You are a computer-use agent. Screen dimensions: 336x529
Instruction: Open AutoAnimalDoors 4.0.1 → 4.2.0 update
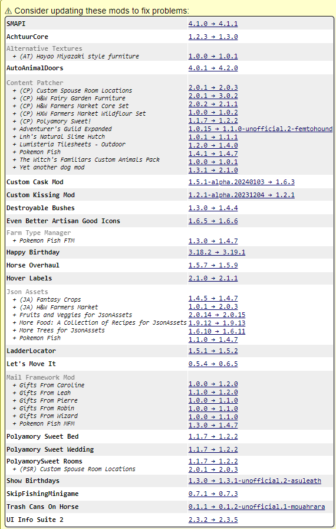coord(213,68)
